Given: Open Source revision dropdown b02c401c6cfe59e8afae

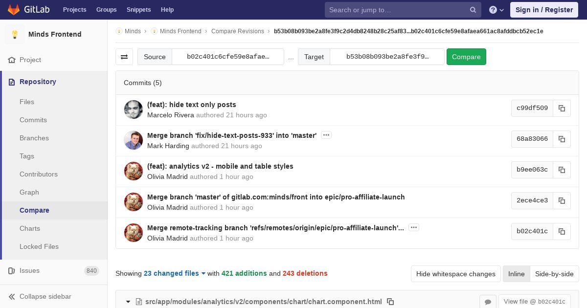Looking at the screenshot, I should pyautogui.click(x=228, y=57).
